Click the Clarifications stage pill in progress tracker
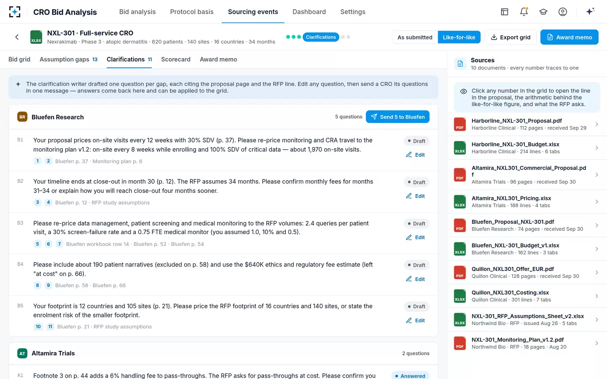607x379 pixels. coord(321,37)
